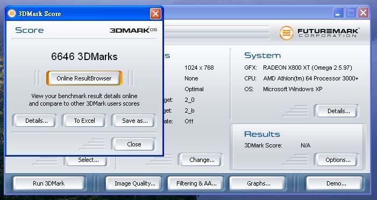Export score with To Excel button
Screen dimensions: 377x200
(x=84, y=121)
